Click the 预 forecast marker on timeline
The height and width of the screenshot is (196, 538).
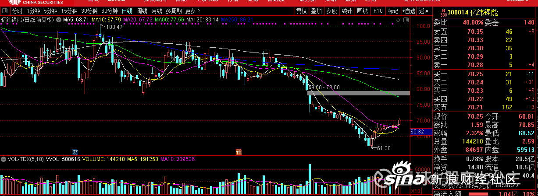[239, 152]
